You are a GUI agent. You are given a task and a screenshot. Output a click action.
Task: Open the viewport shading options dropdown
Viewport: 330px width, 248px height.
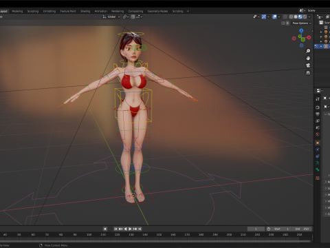309,17
